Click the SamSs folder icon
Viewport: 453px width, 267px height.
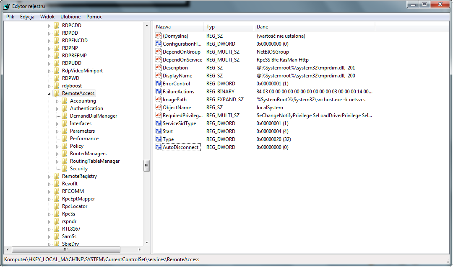pyautogui.click(x=56, y=236)
